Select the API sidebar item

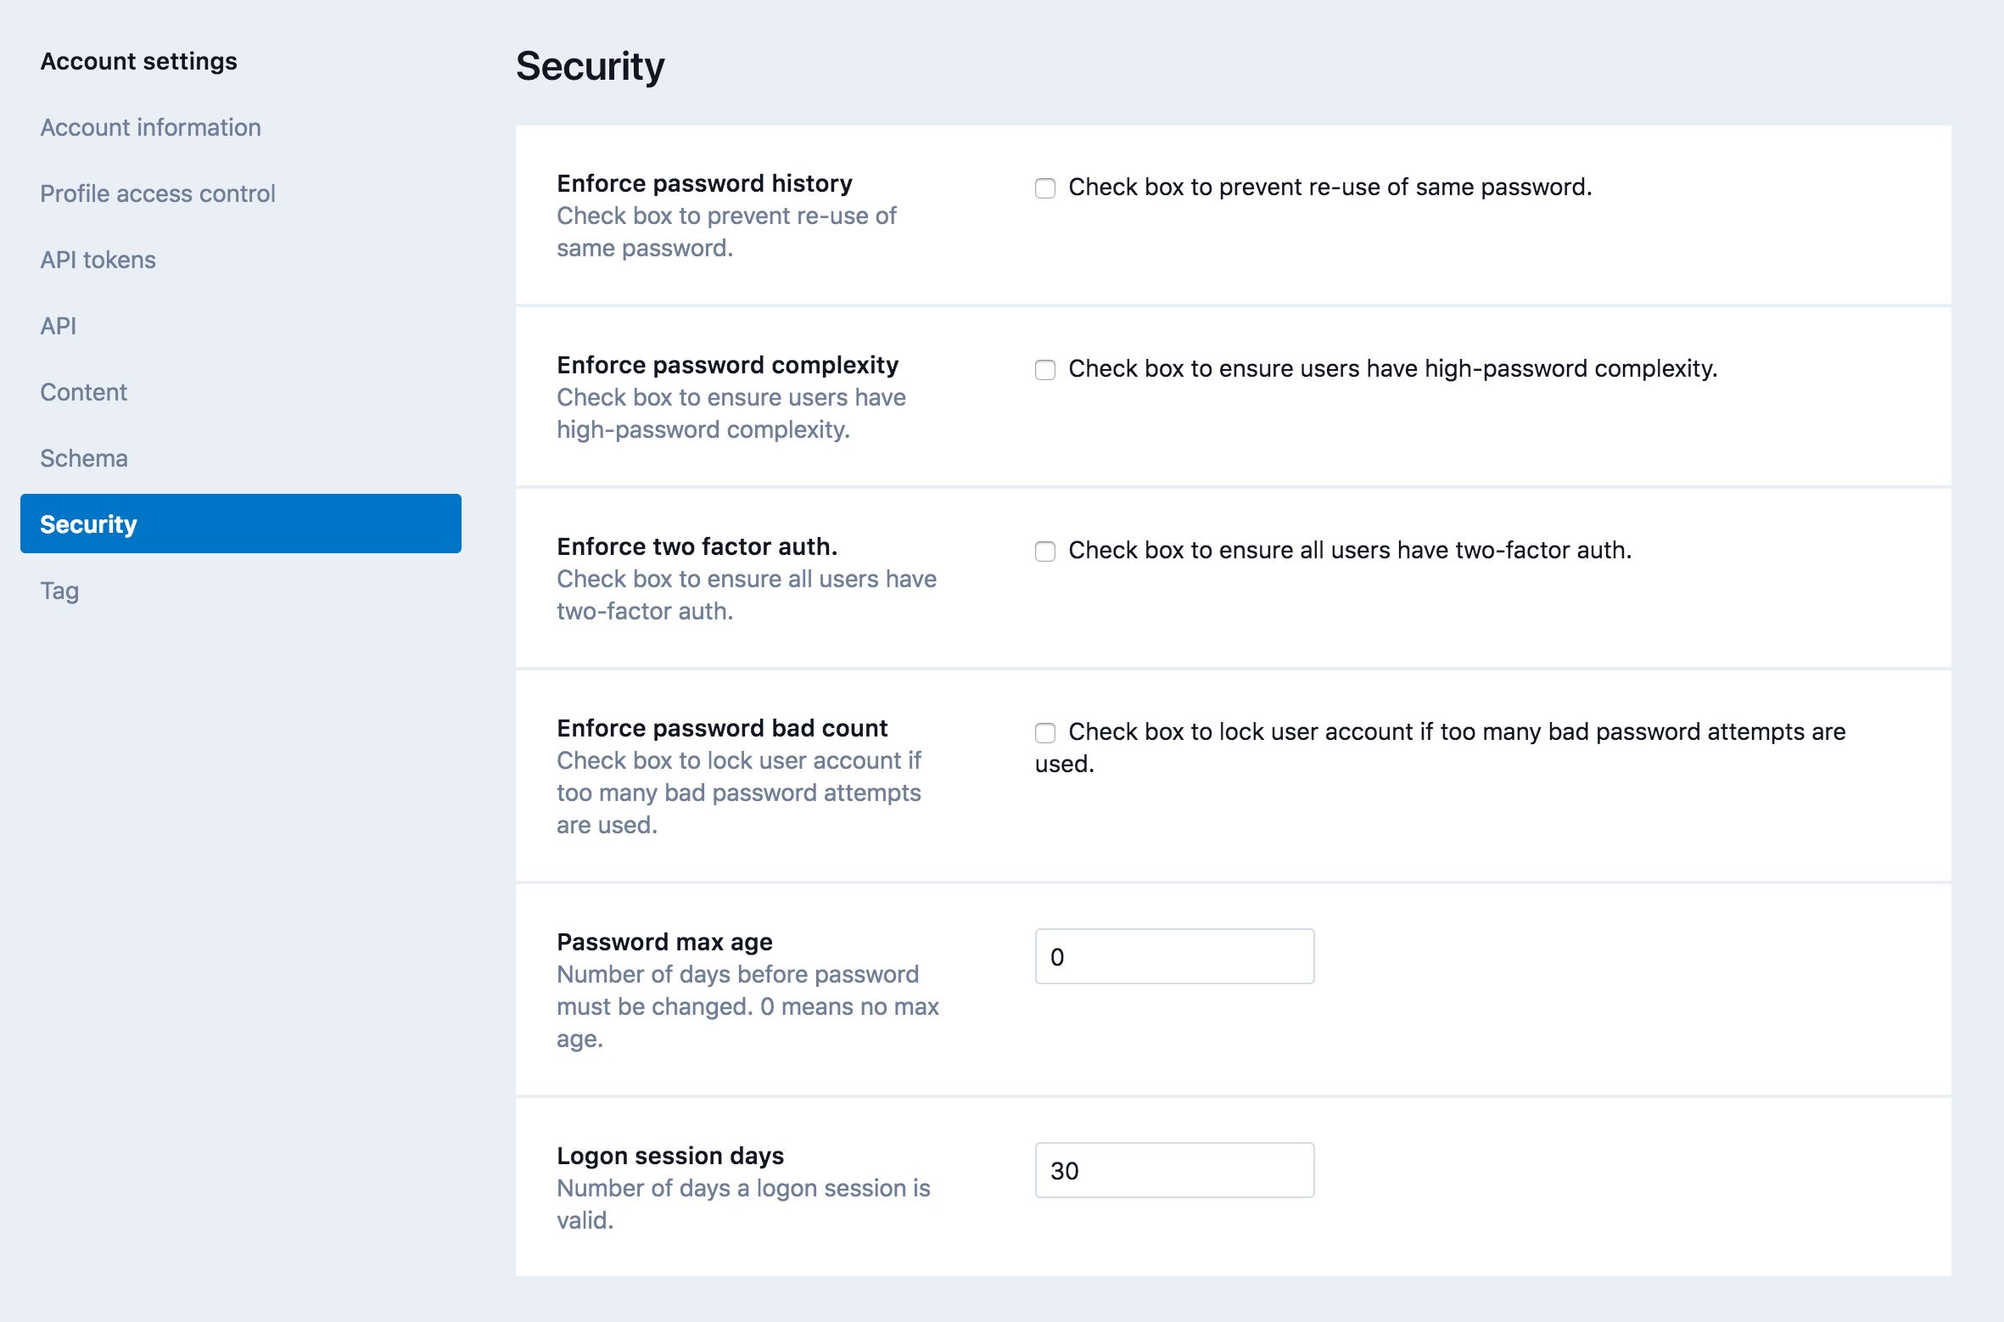[x=58, y=326]
